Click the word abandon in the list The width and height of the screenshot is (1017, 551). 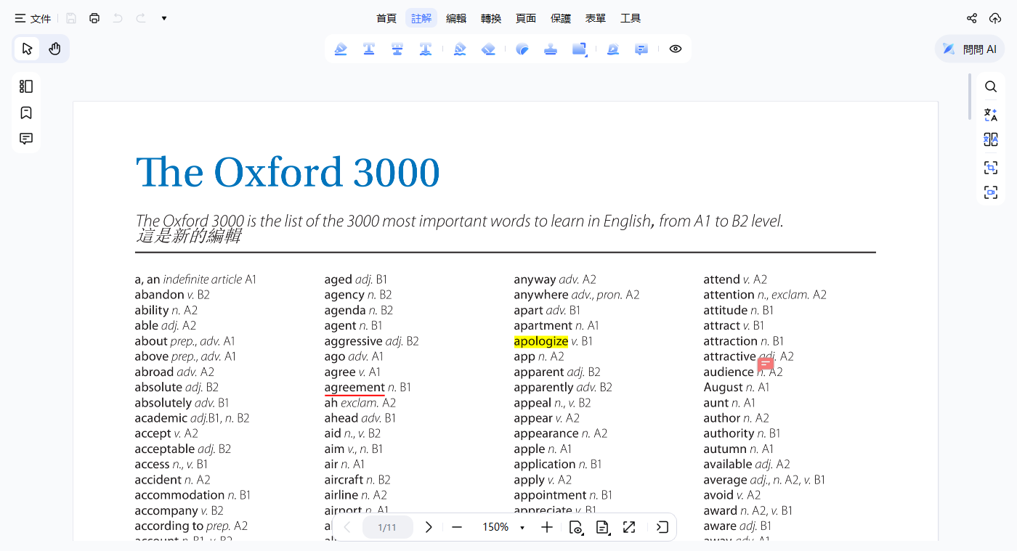coord(159,295)
